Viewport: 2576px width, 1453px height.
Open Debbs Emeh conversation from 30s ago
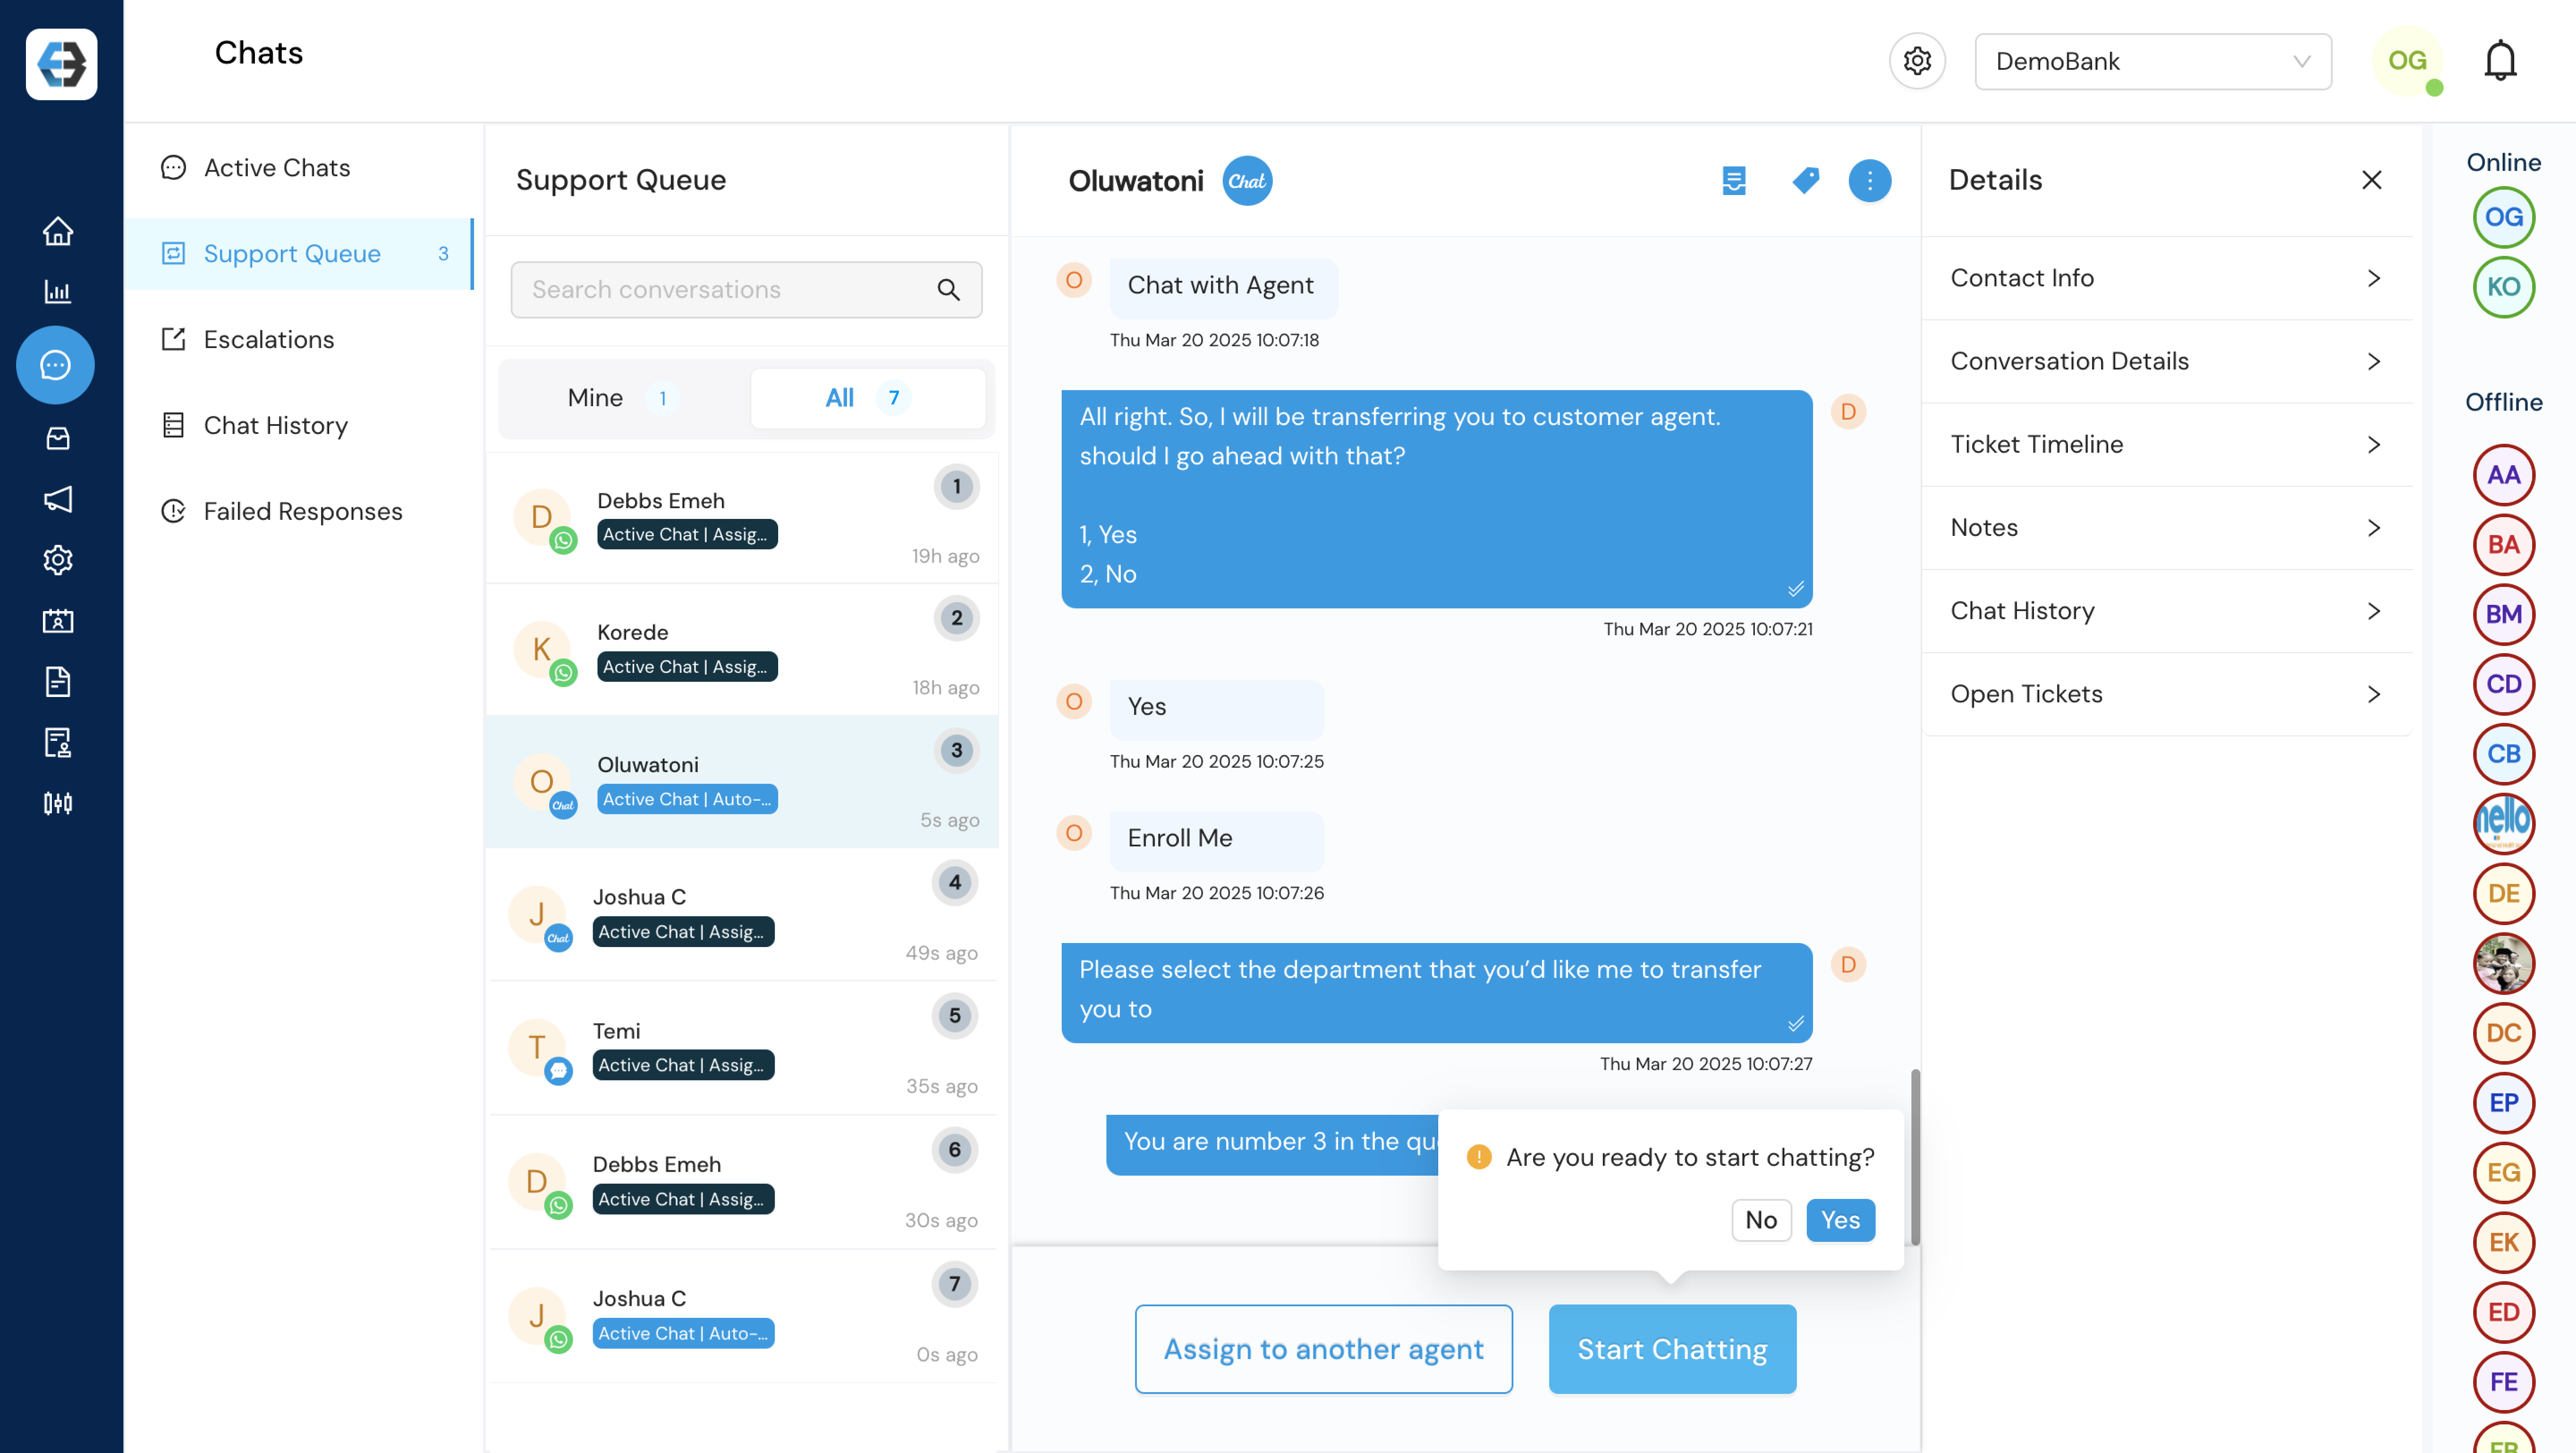click(x=742, y=1183)
